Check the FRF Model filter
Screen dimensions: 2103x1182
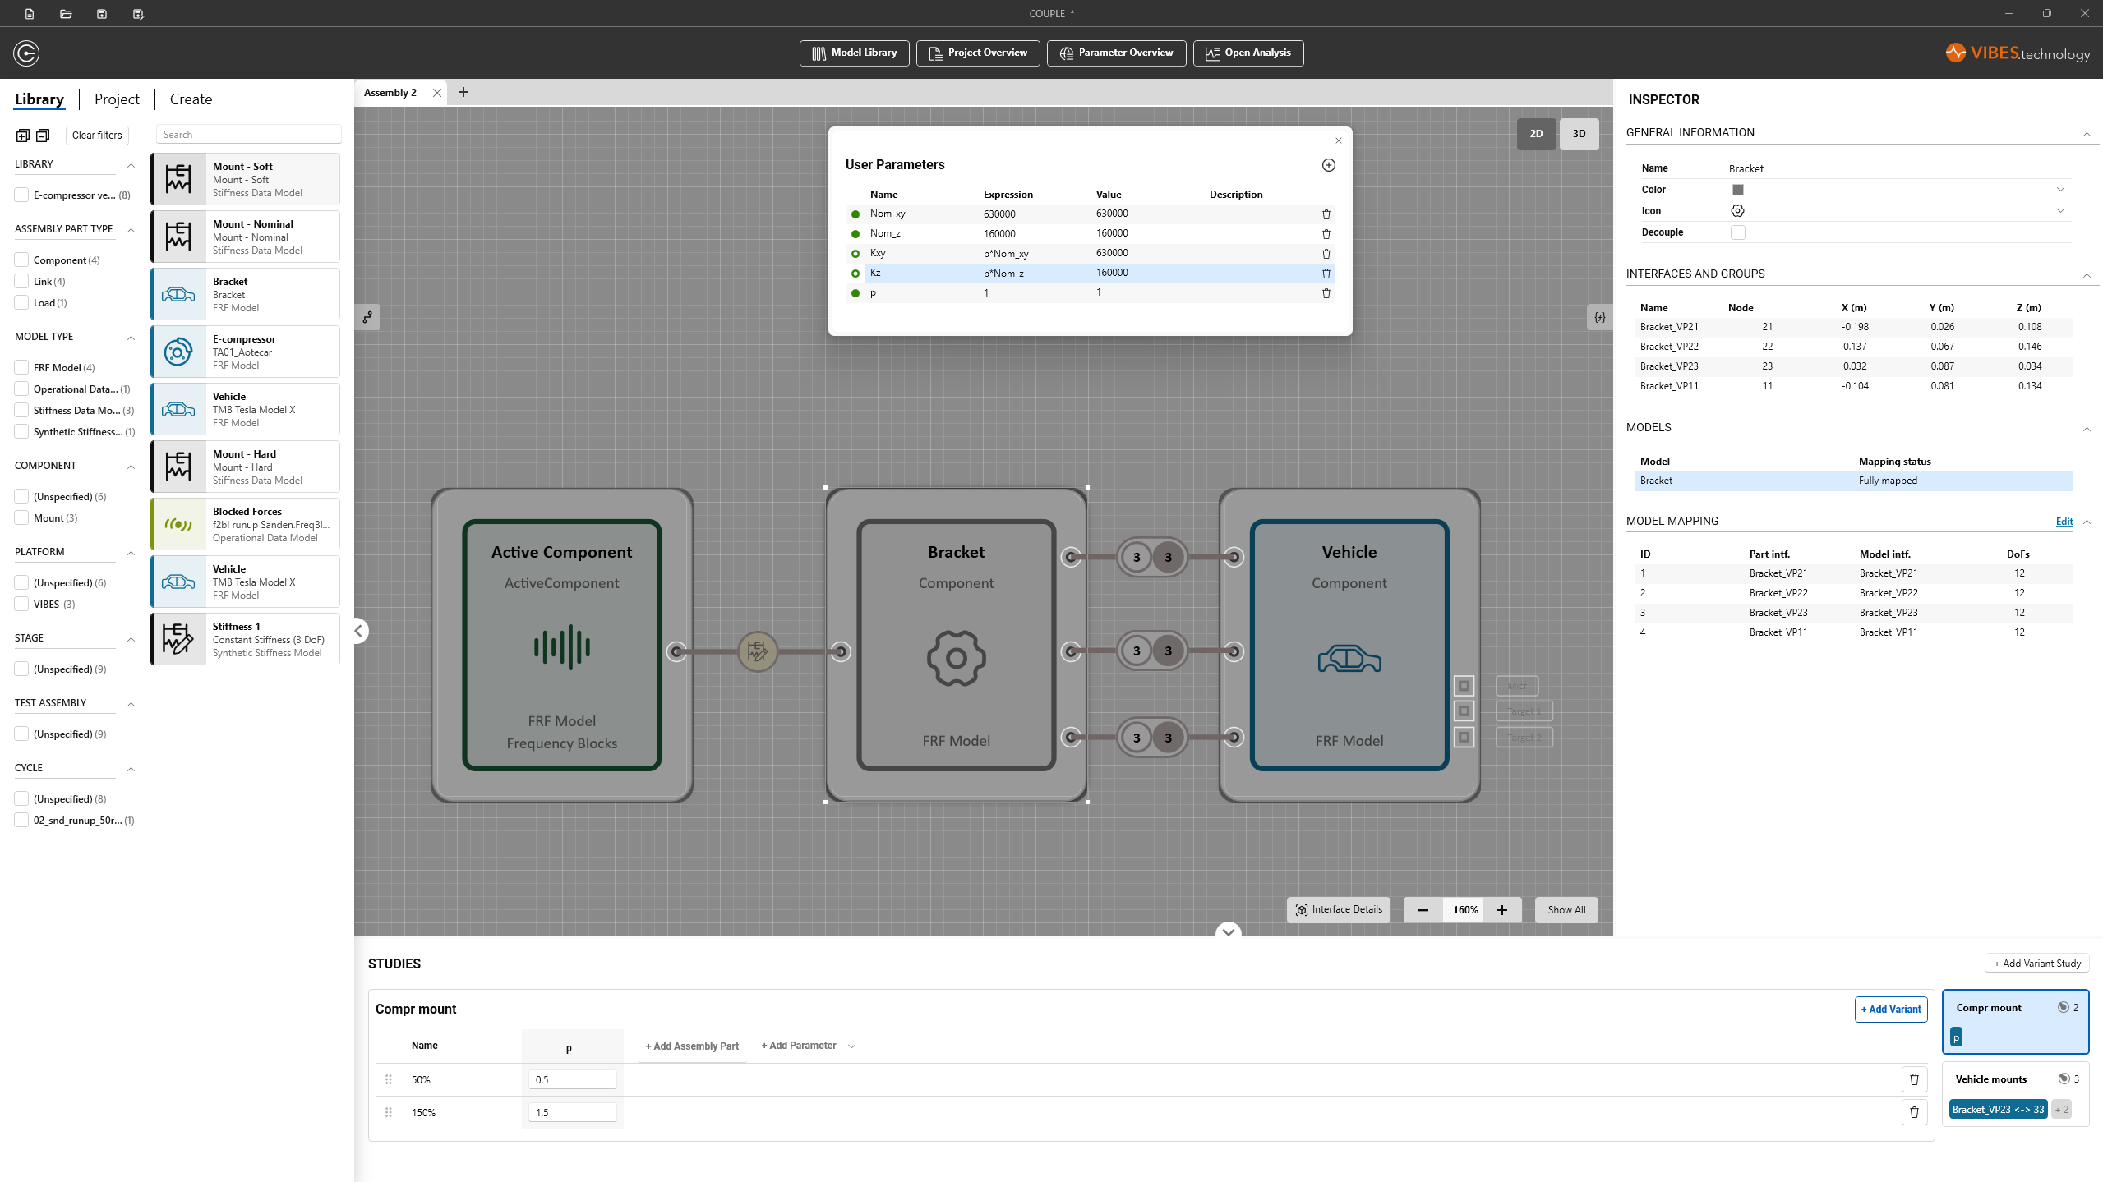click(22, 368)
